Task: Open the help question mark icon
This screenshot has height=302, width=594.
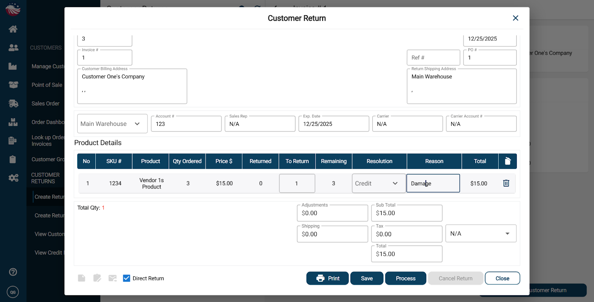Action: tap(13, 272)
